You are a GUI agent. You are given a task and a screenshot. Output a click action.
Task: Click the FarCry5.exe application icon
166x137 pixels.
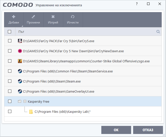20,41
